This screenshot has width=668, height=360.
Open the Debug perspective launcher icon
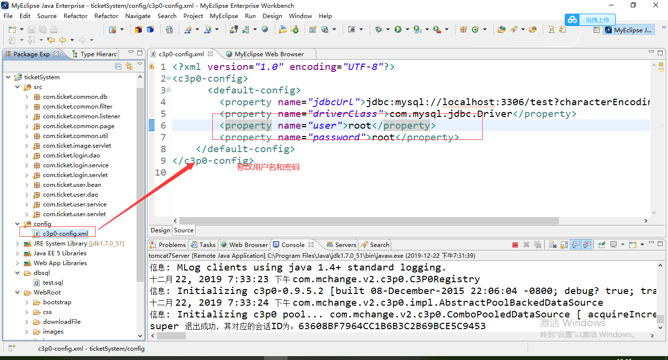click(x=378, y=29)
